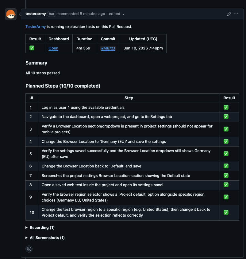
Task: Click 'Open a saved web test' step text
Action: (x=102, y=185)
